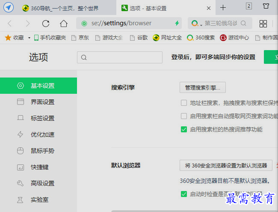Viewport: 278px width, 212px height.
Task: Uncheck 启动时检查是否为默认浏览器 checkbox
Action: (x=184, y=194)
